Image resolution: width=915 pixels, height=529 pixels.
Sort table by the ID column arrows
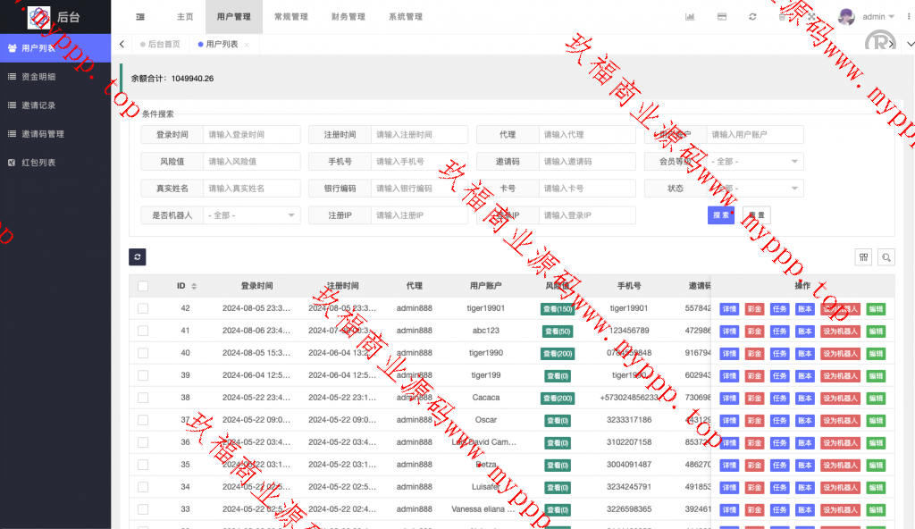(194, 286)
